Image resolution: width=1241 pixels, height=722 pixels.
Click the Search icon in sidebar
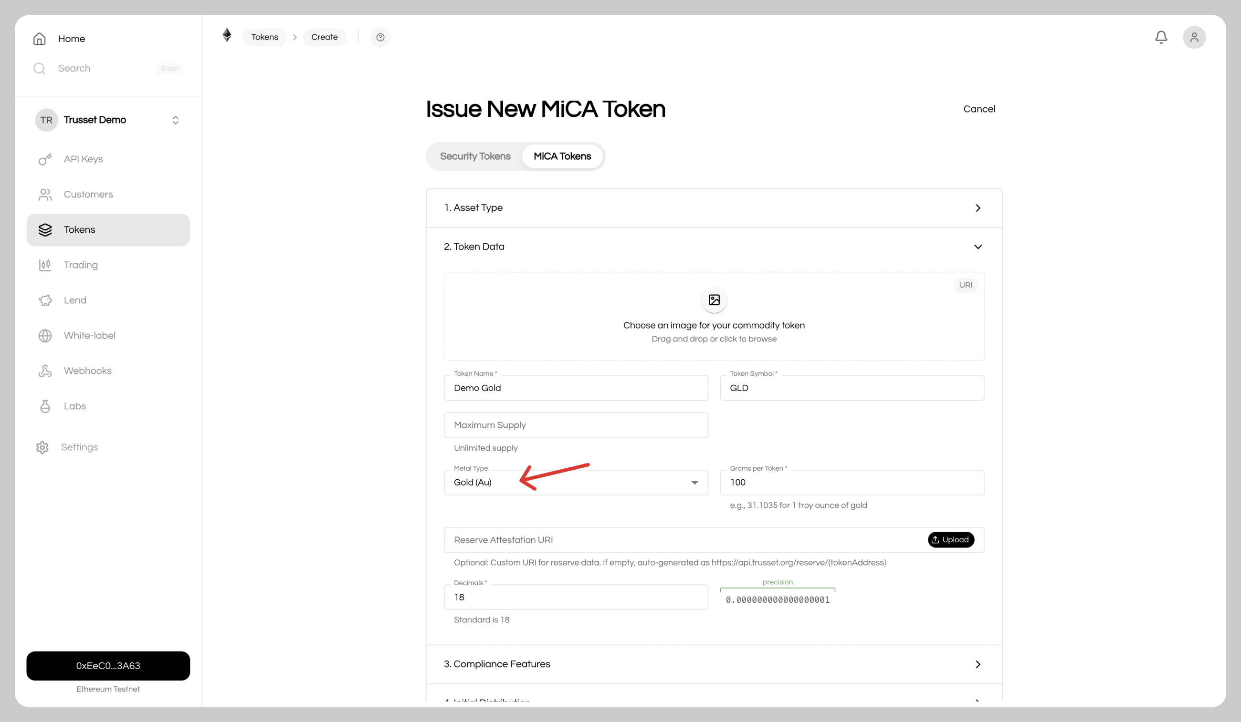[39, 68]
